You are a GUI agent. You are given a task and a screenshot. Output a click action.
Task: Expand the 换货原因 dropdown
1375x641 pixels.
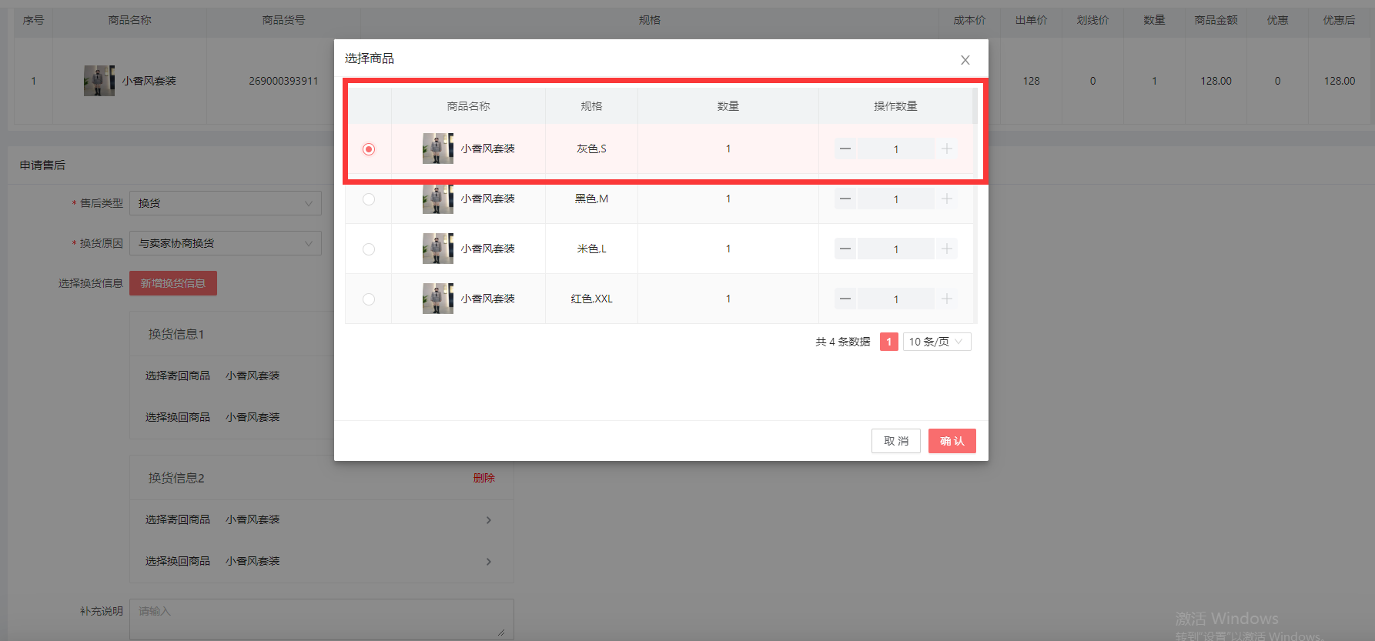[x=226, y=243]
